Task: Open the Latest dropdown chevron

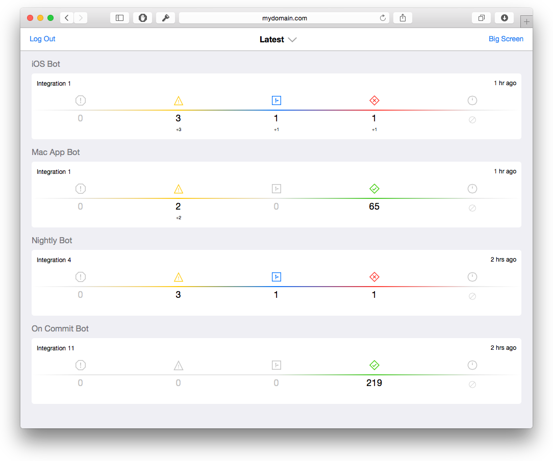Action: click(x=292, y=40)
